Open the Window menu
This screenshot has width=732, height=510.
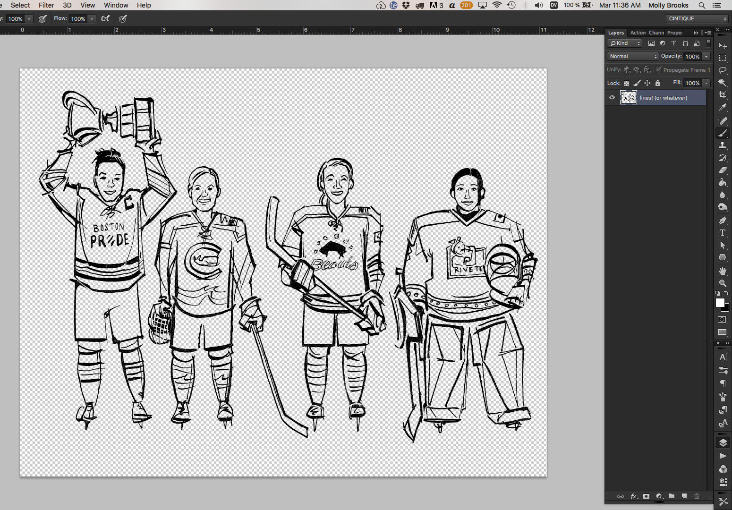(x=116, y=5)
